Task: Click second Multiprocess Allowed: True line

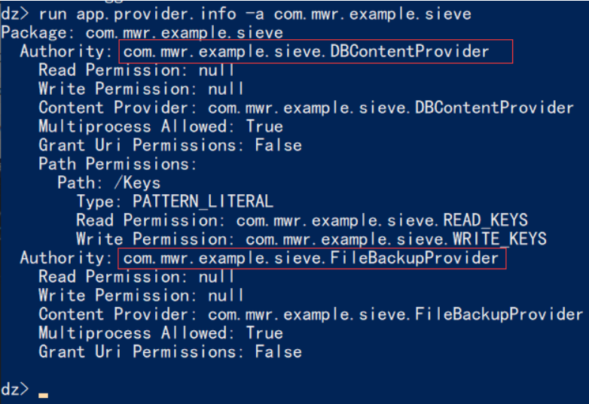Action: point(160,333)
